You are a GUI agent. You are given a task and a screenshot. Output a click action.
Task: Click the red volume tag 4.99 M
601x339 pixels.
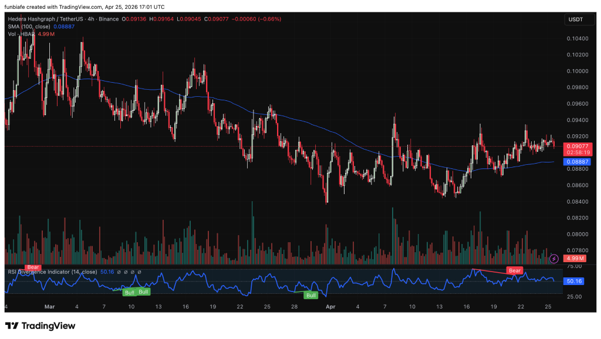(x=575, y=258)
